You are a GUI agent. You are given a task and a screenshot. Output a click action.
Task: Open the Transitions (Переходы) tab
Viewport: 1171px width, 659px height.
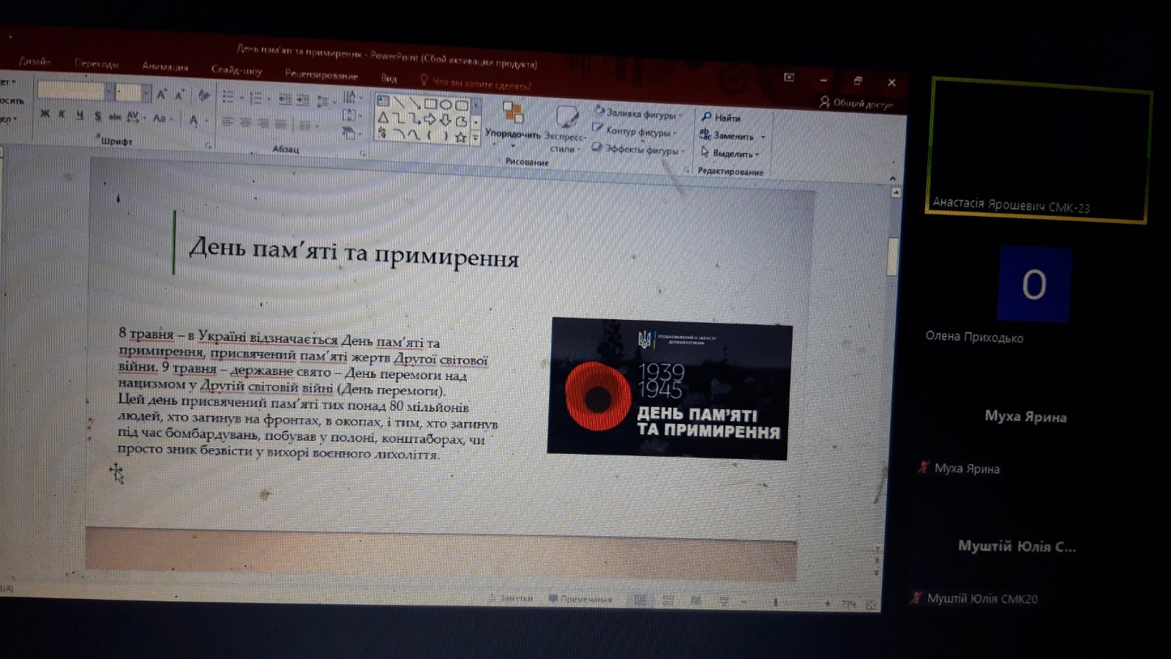pyautogui.click(x=97, y=64)
